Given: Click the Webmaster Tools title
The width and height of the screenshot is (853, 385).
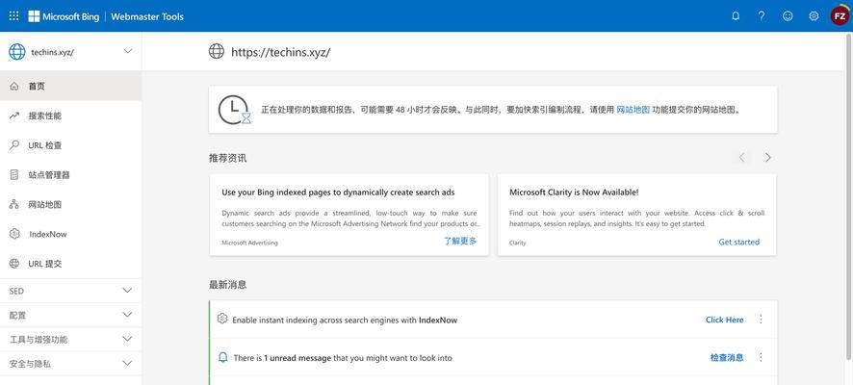Looking at the screenshot, I should tap(147, 16).
